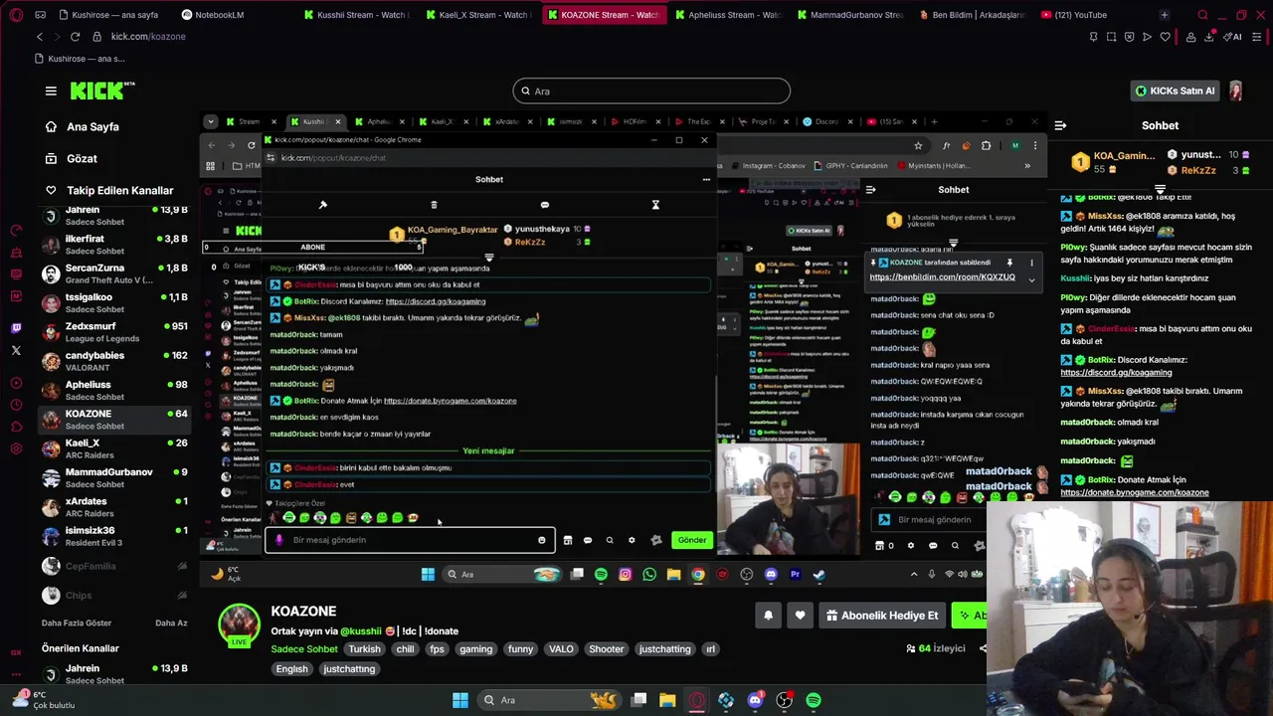1273x716 pixels.
Task: Switch to Kushirose ana sayfa tab
Action: (x=107, y=15)
